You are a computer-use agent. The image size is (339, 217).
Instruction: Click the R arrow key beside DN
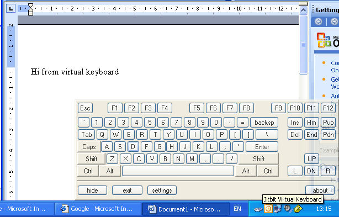coord(328,171)
